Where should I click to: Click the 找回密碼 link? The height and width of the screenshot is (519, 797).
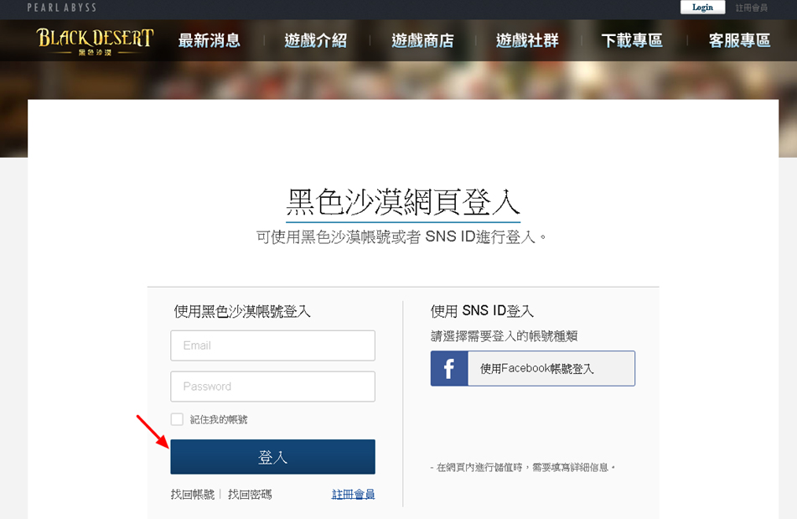(250, 495)
